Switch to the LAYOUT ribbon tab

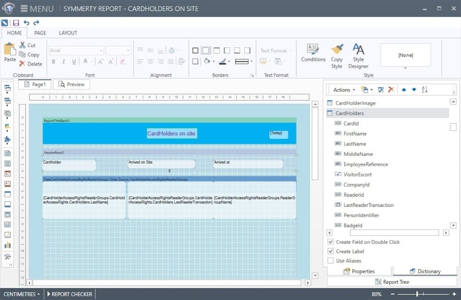click(x=68, y=33)
